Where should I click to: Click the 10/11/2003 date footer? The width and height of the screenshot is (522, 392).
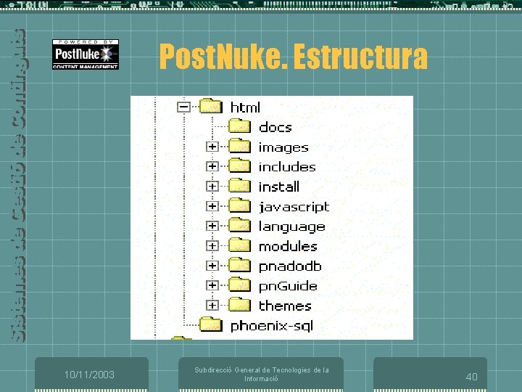(x=89, y=375)
